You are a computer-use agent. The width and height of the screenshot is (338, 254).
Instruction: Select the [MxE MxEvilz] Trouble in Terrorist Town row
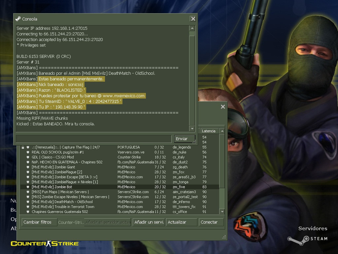coord(119,207)
